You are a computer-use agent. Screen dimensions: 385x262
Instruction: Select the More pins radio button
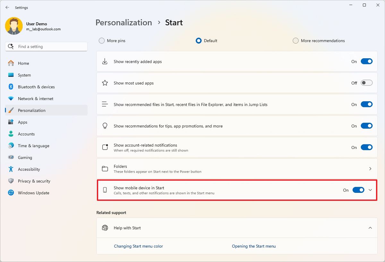(102, 41)
